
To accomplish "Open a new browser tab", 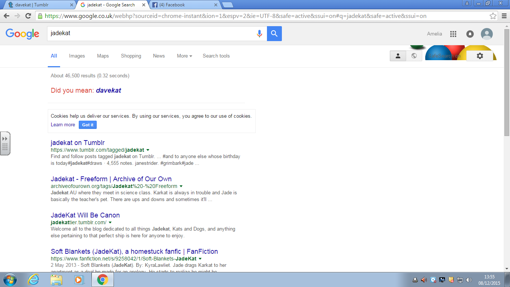I will (227, 5).
